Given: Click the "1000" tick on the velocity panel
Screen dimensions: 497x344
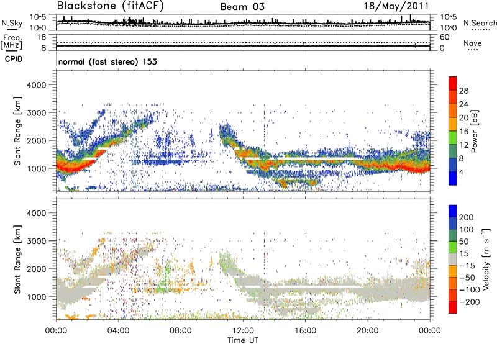Looking at the screenshot, I should (x=36, y=297).
